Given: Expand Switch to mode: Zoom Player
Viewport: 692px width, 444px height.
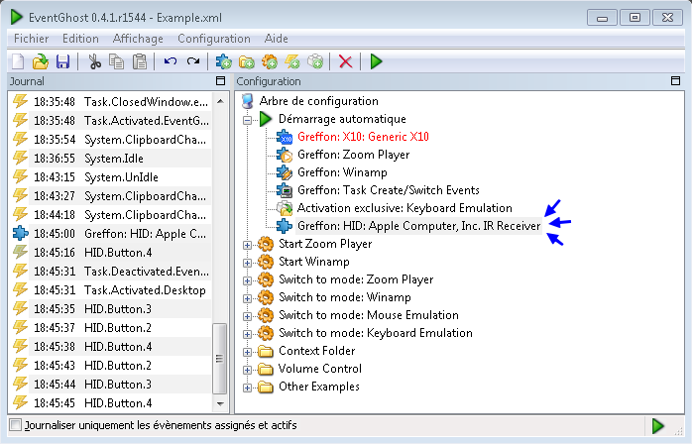Looking at the screenshot, I should pos(248,280).
